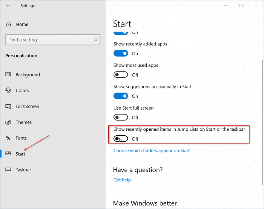The width and height of the screenshot is (264, 209).
Task: Close the Settings window
Action: (256, 6)
